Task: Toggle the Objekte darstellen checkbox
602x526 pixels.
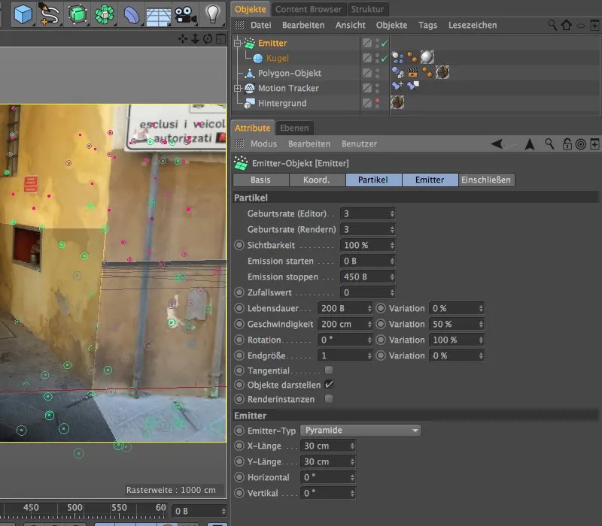Action: [x=329, y=385]
